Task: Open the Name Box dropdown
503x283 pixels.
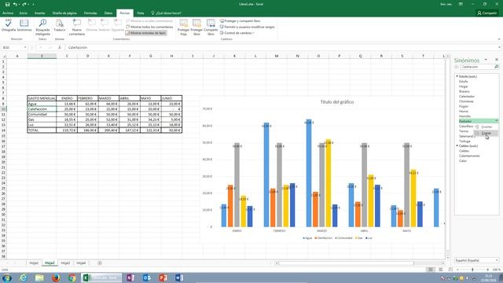Action: click(x=25, y=47)
